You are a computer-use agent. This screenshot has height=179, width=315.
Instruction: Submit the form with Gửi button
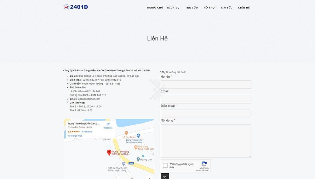click(165, 176)
